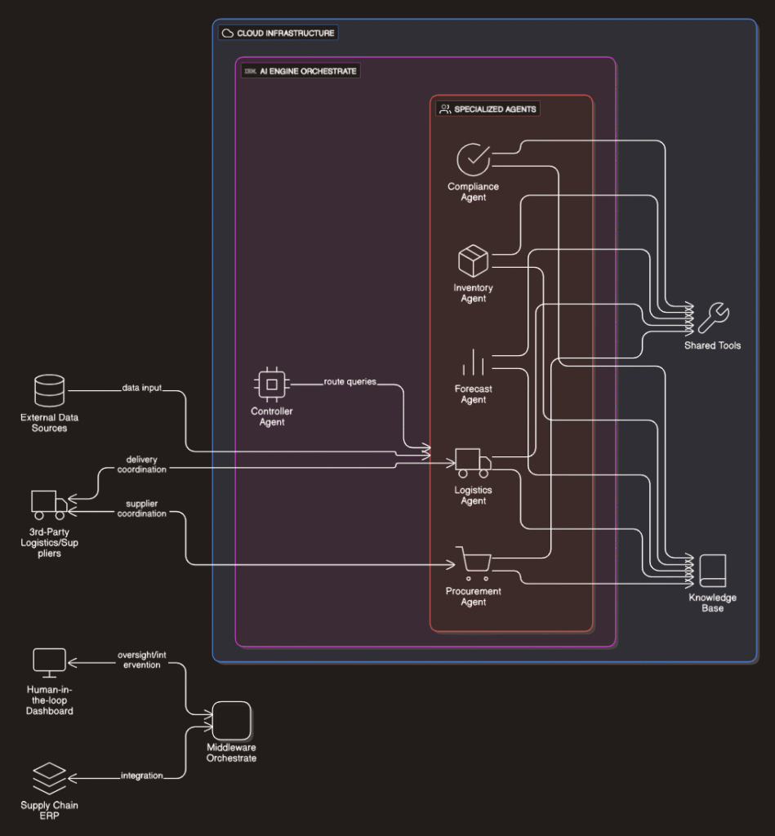The image size is (775, 836).
Task: Click the 3rd-Party Logistics truck icon
Action: 47,504
